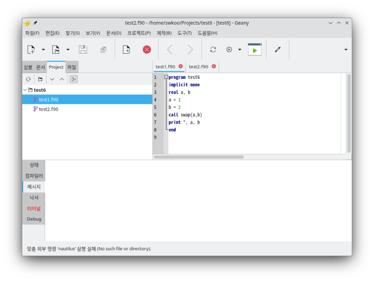
Task: Select test6 folder in tree
Action: (x=40, y=90)
